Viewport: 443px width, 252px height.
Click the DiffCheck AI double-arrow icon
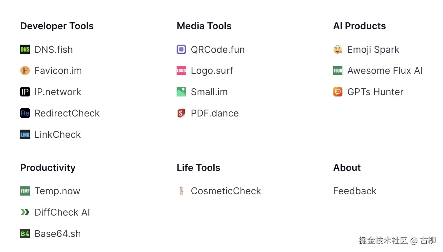pos(25,212)
